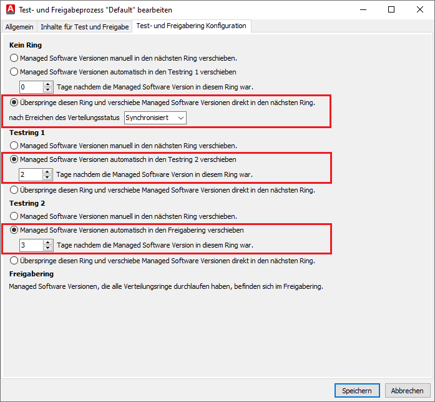The image size is (435, 402).
Task: Increase days value in Kein Ring spinner
Action: 48,84
